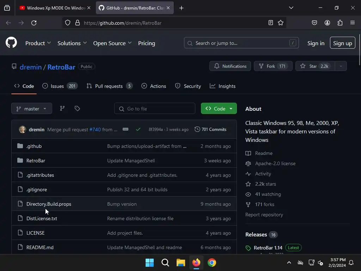Go forward using the browser forward arrow

coord(21,23)
